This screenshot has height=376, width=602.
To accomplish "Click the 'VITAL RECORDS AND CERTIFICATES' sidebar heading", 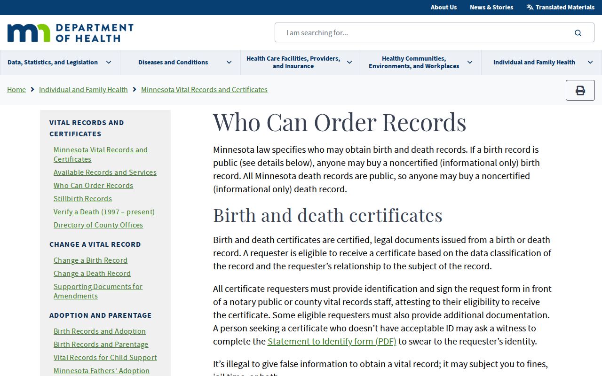I will [x=87, y=128].
